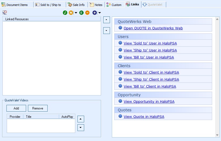This screenshot has width=221, height=141.
Task: Select the Custom tab
Action: pos(114,5)
